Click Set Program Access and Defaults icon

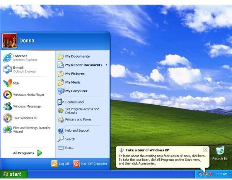tap(61, 111)
